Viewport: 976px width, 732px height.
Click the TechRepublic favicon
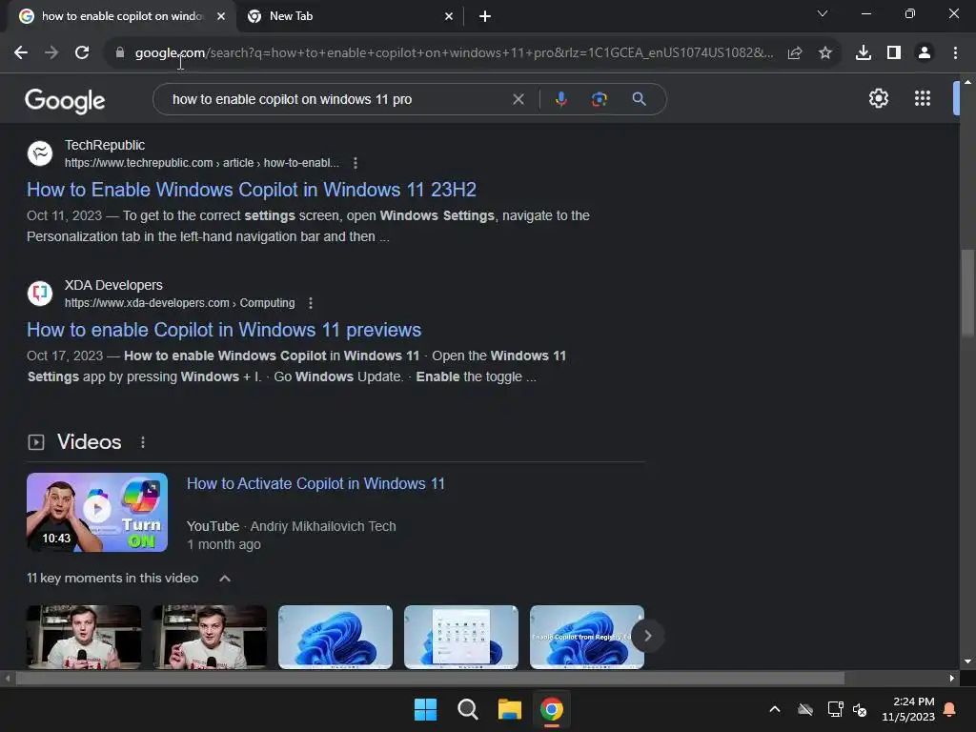[x=40, y=153]
